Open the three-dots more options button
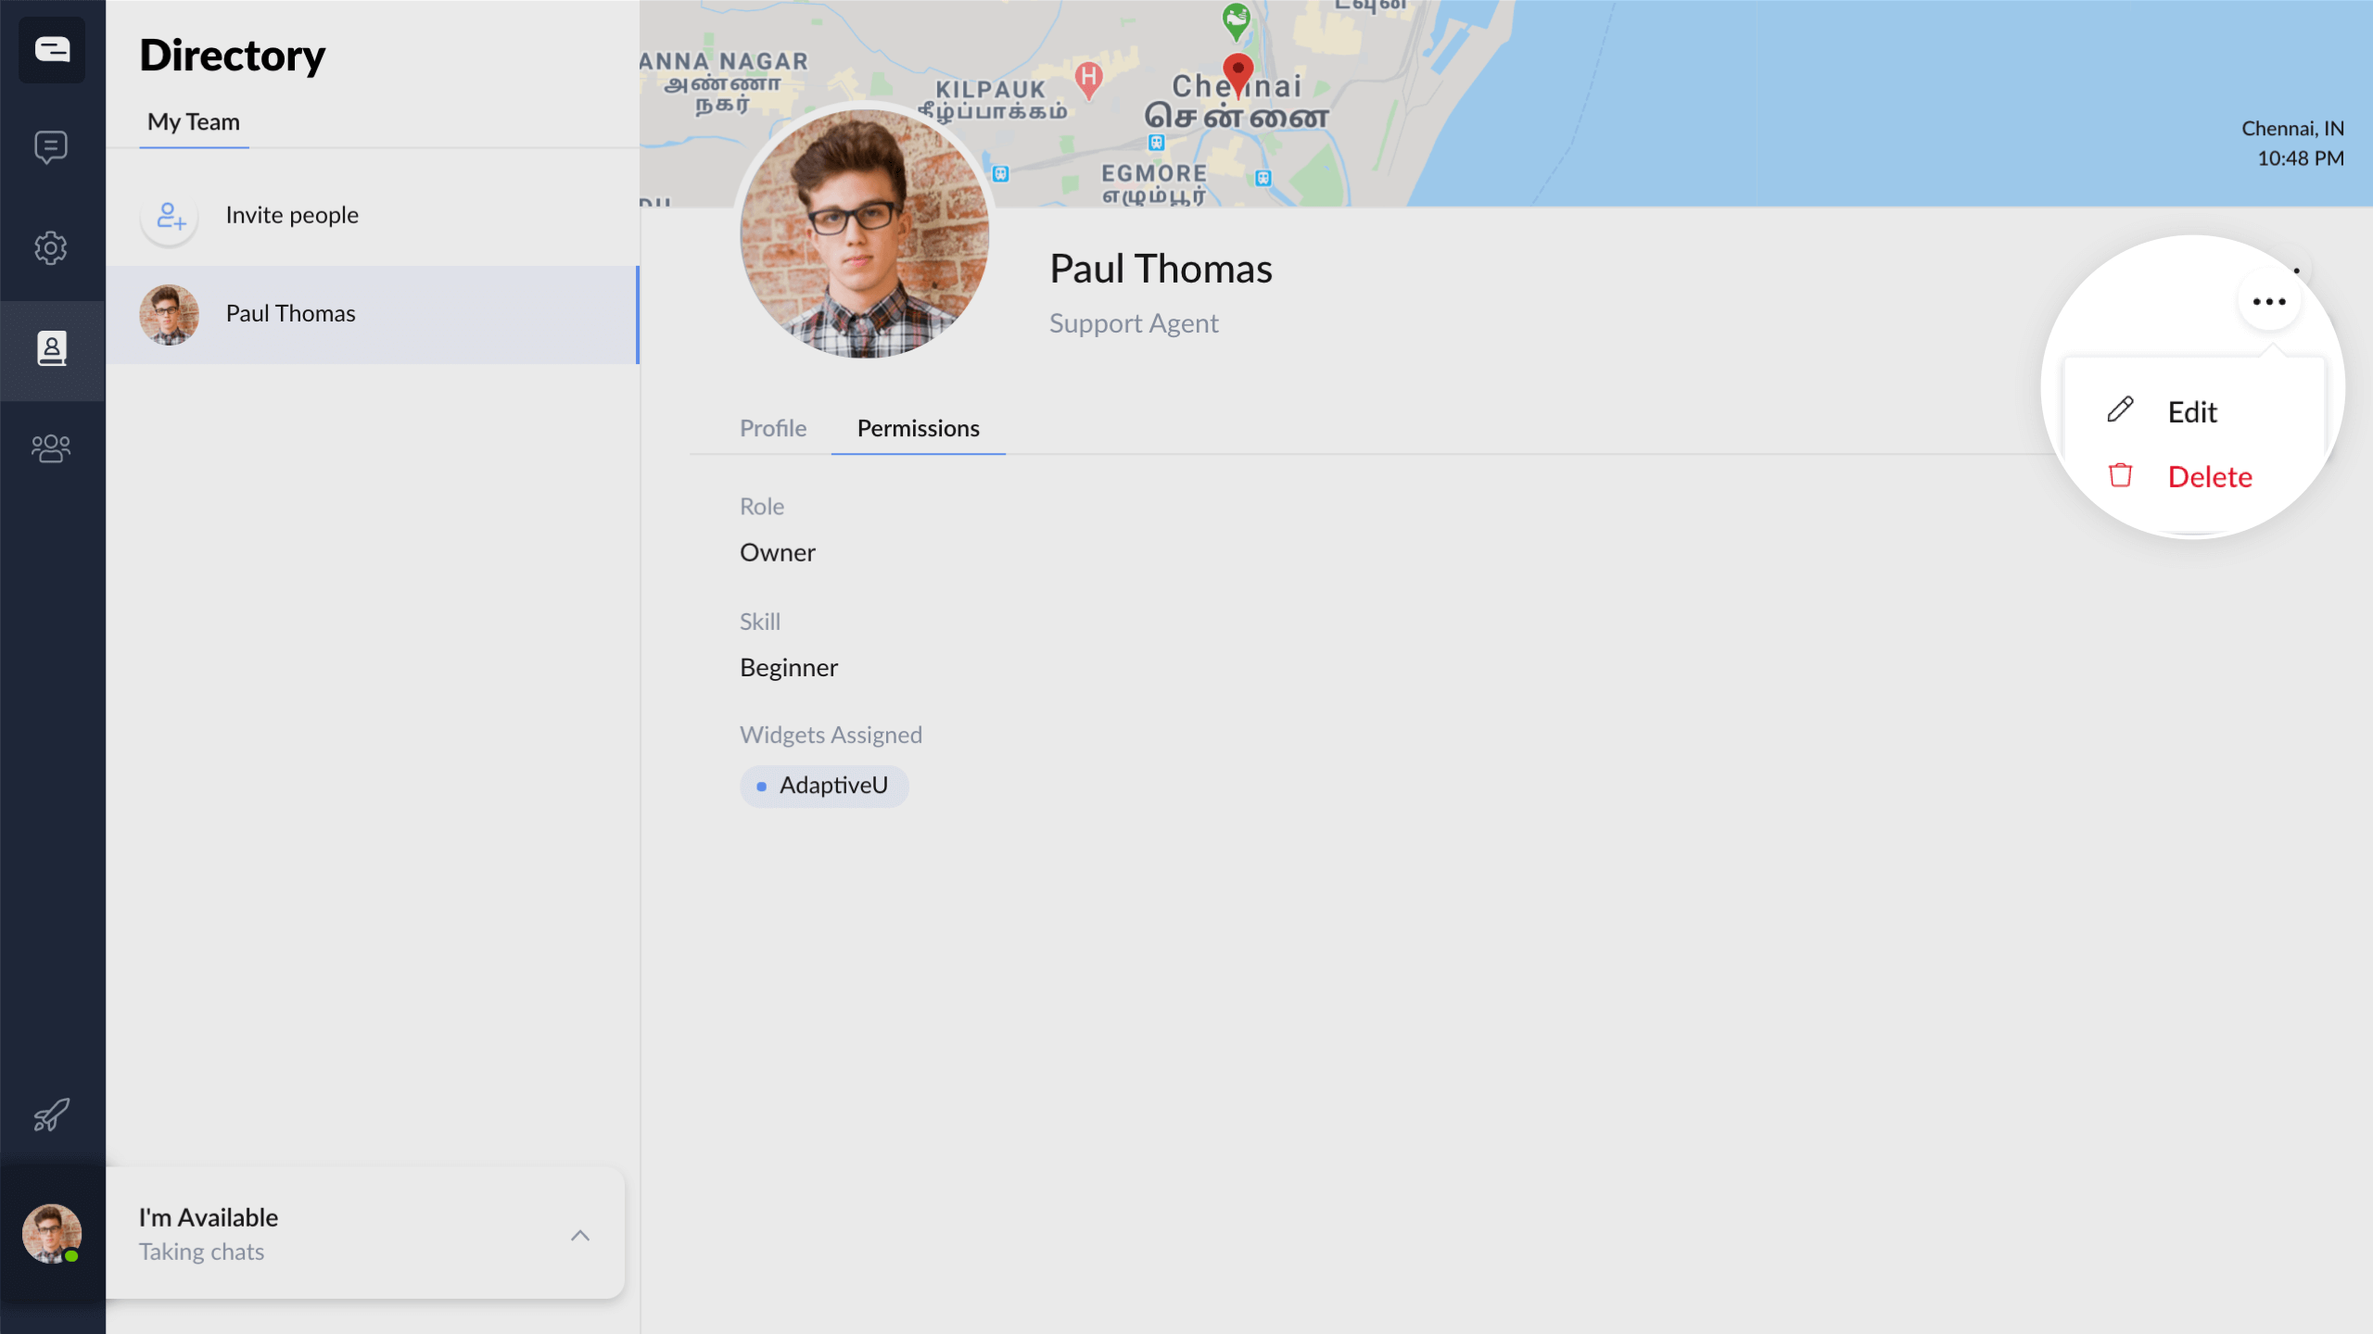This screenshot has height=1334, width=2373. pyautogui.click(x=2268, y=302)
